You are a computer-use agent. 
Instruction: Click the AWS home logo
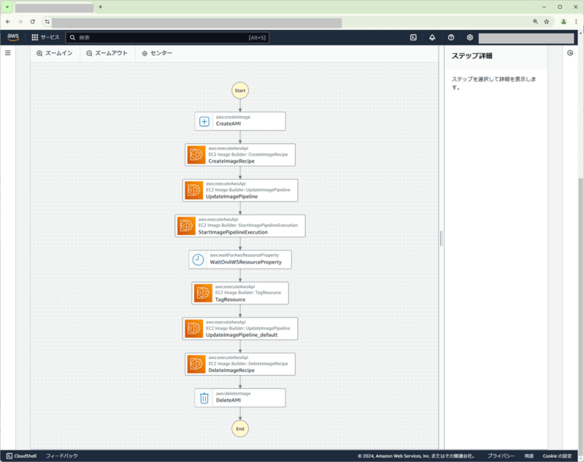coord(12,37)
